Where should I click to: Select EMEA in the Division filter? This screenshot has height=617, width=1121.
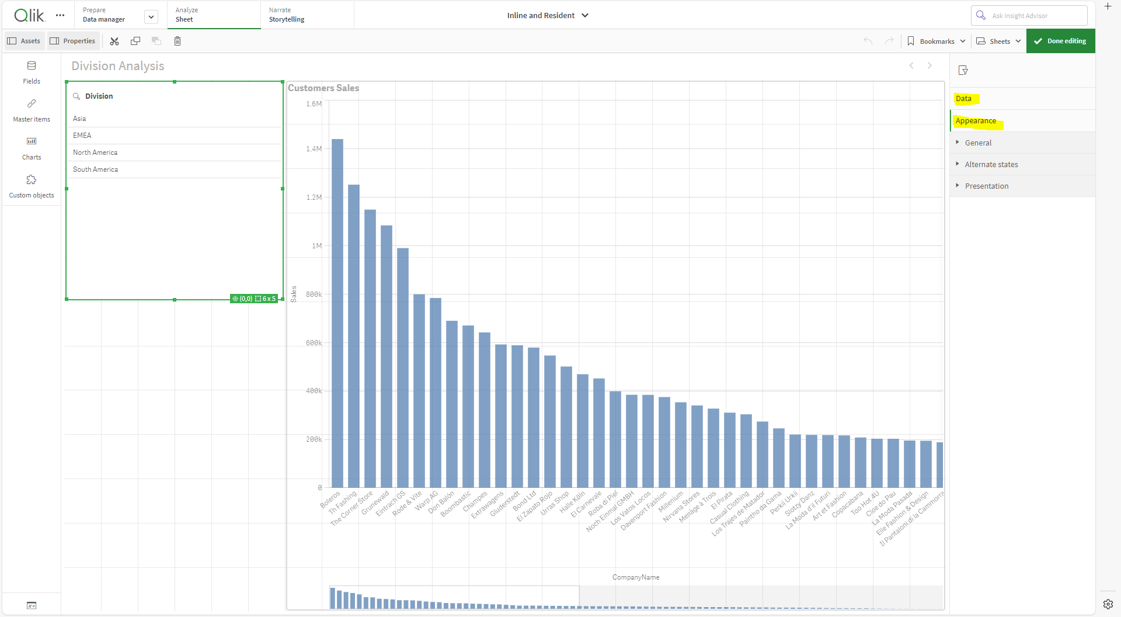175,136
